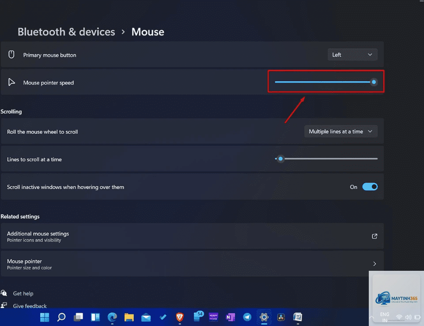The width and height of the screenshot is (424, 326).
Task: Open Telegram from the taskbar
Action: [x=247, y=317]
